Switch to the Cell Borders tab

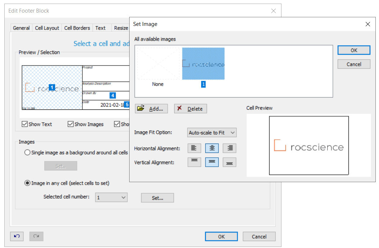(77, 28)
